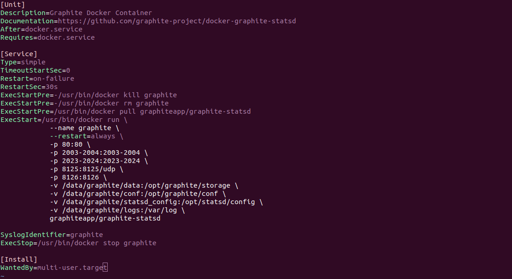Click the [Unit] section header
Viewport: 512px width, 279px height.
(13, 5)
